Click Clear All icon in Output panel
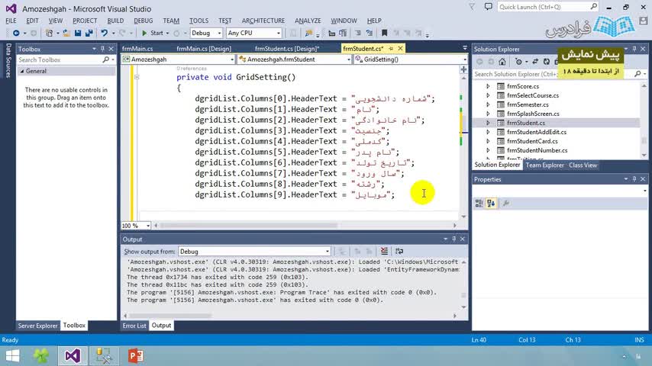 (384, 251)
